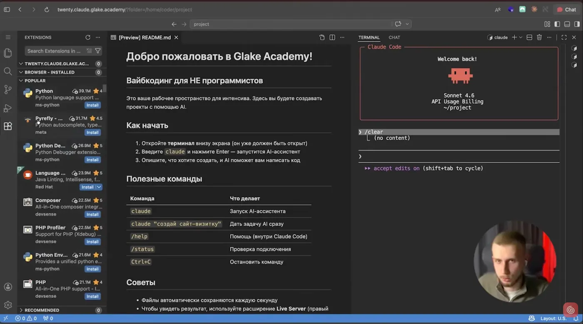Close the README.md preview tab

(176, 37)
